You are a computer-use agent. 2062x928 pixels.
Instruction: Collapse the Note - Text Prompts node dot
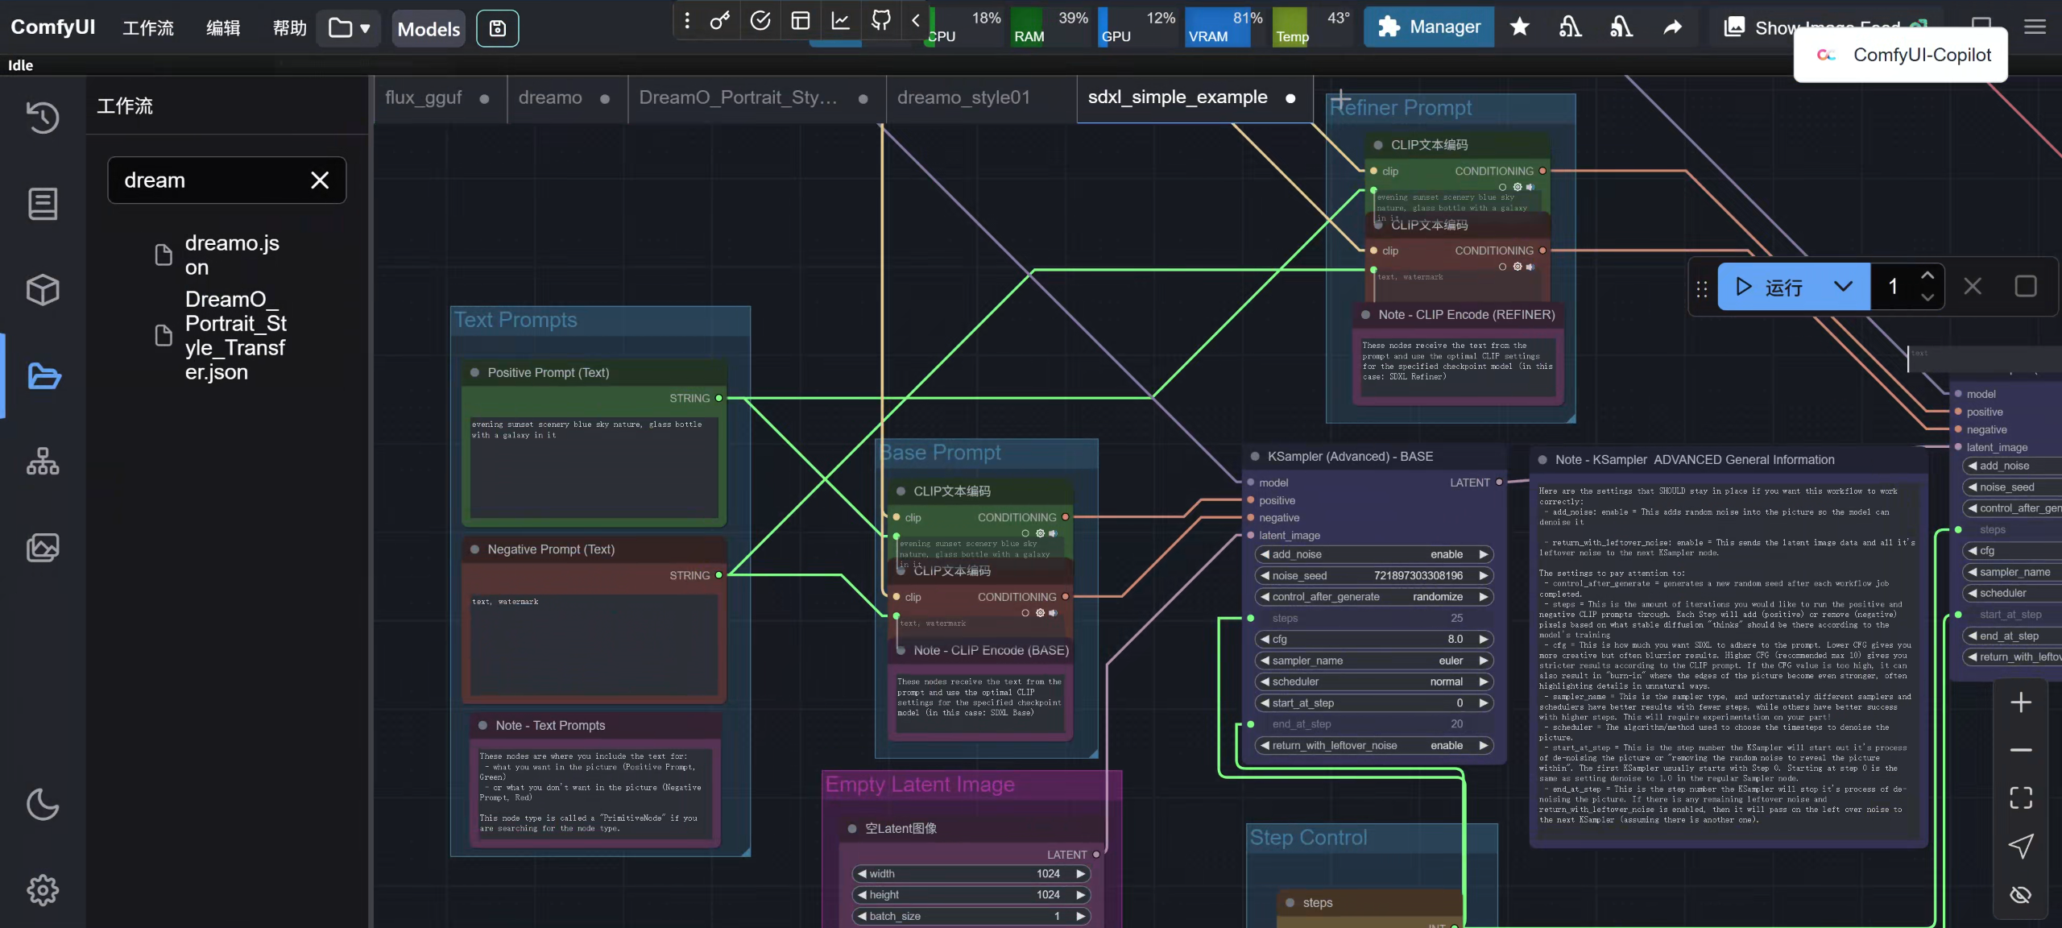(x=482, y=726)
